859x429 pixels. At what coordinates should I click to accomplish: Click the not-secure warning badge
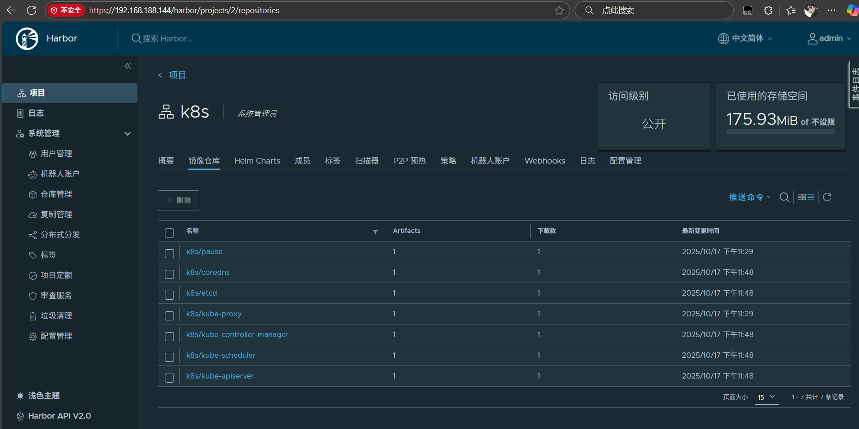[x=66, y=10]
